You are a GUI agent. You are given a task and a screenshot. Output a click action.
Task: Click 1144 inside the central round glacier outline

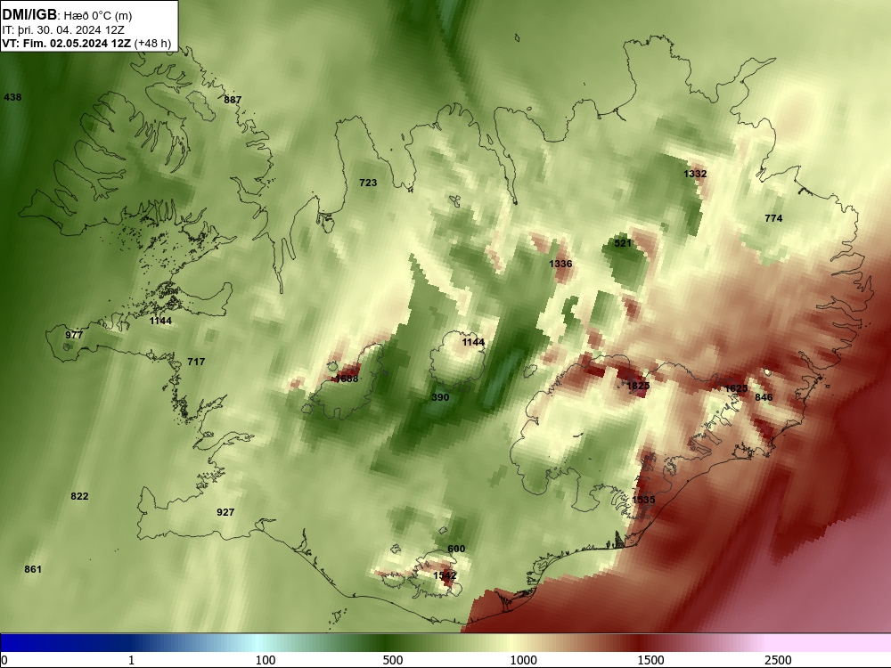pyautogui.click(x=473, y=342)
